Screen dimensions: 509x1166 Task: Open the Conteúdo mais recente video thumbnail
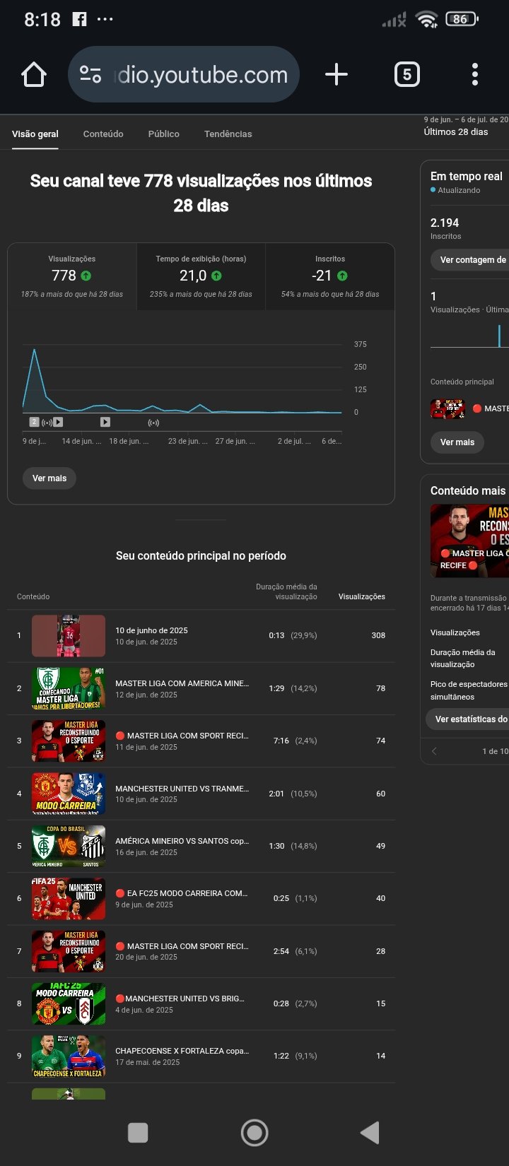469,541
